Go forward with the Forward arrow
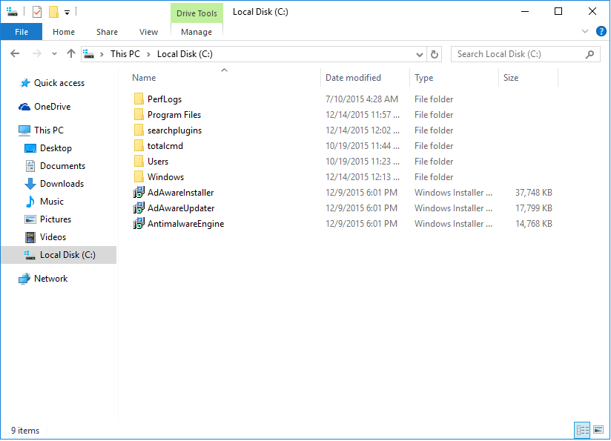 pyautogui.click(x=36, y=54)
